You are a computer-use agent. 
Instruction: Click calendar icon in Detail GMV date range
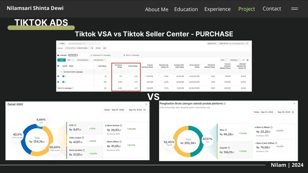145,110
